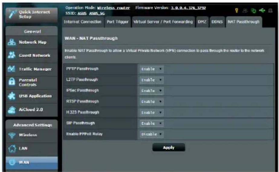Click the Enable PPPoE Relay label

[x=84, y=134]
